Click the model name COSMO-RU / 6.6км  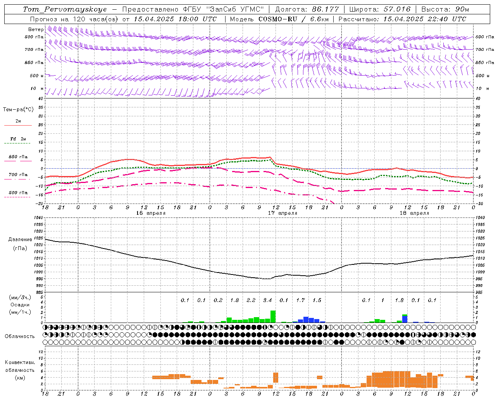(294, 19)
